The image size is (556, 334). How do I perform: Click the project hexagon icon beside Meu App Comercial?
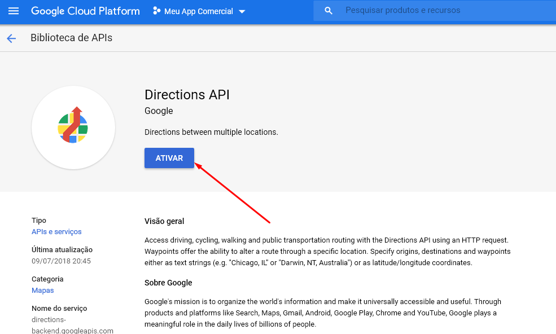[x=156, y=11]
